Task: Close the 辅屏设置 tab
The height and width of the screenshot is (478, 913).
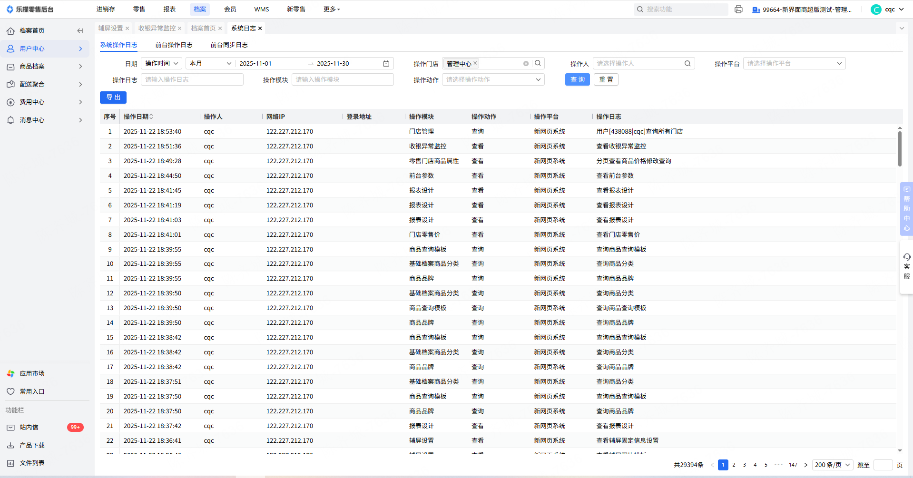Action: tap(127, 29)
